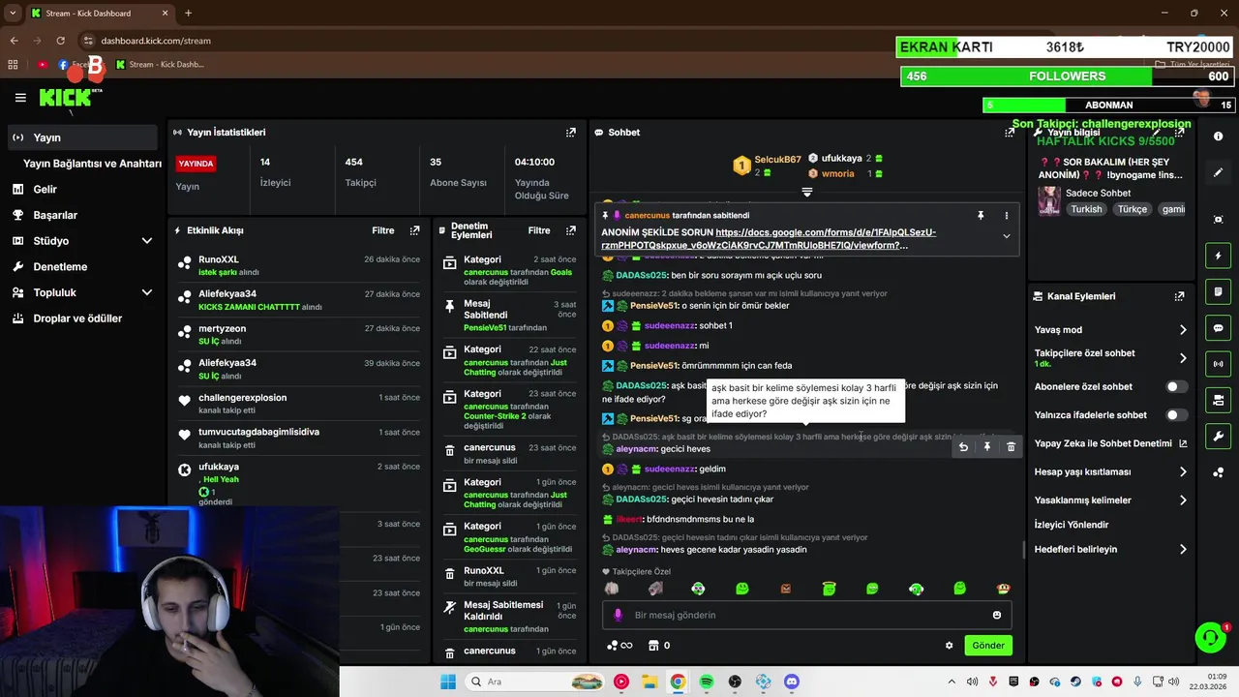1239x697 pixels.
Task: Click the reply arrow on hovered message
Action: point(963,446)
